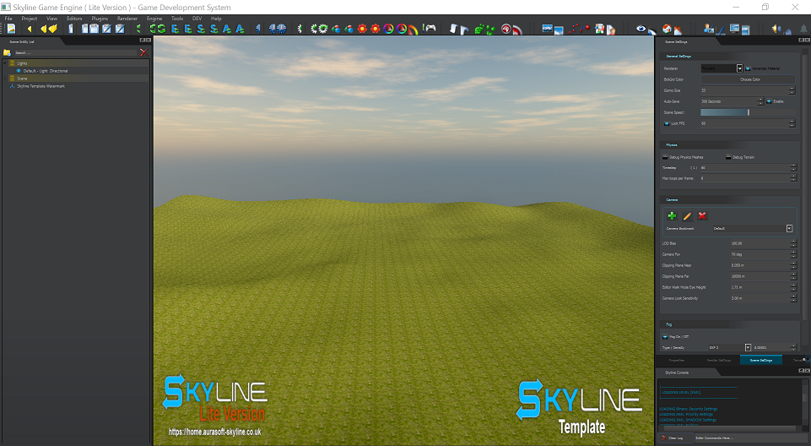
Task: Click the Camera Fov stepper arrows
Action: coord(793,254)
